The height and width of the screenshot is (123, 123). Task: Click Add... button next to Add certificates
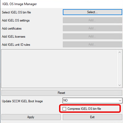93,28
